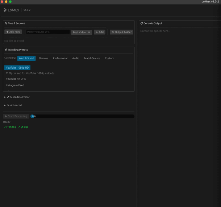Switch to the Devices category

tap(43, 58)
